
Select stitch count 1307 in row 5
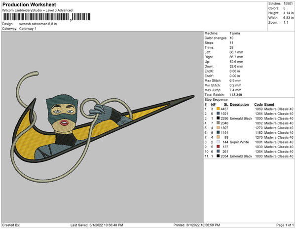[224, 128]
